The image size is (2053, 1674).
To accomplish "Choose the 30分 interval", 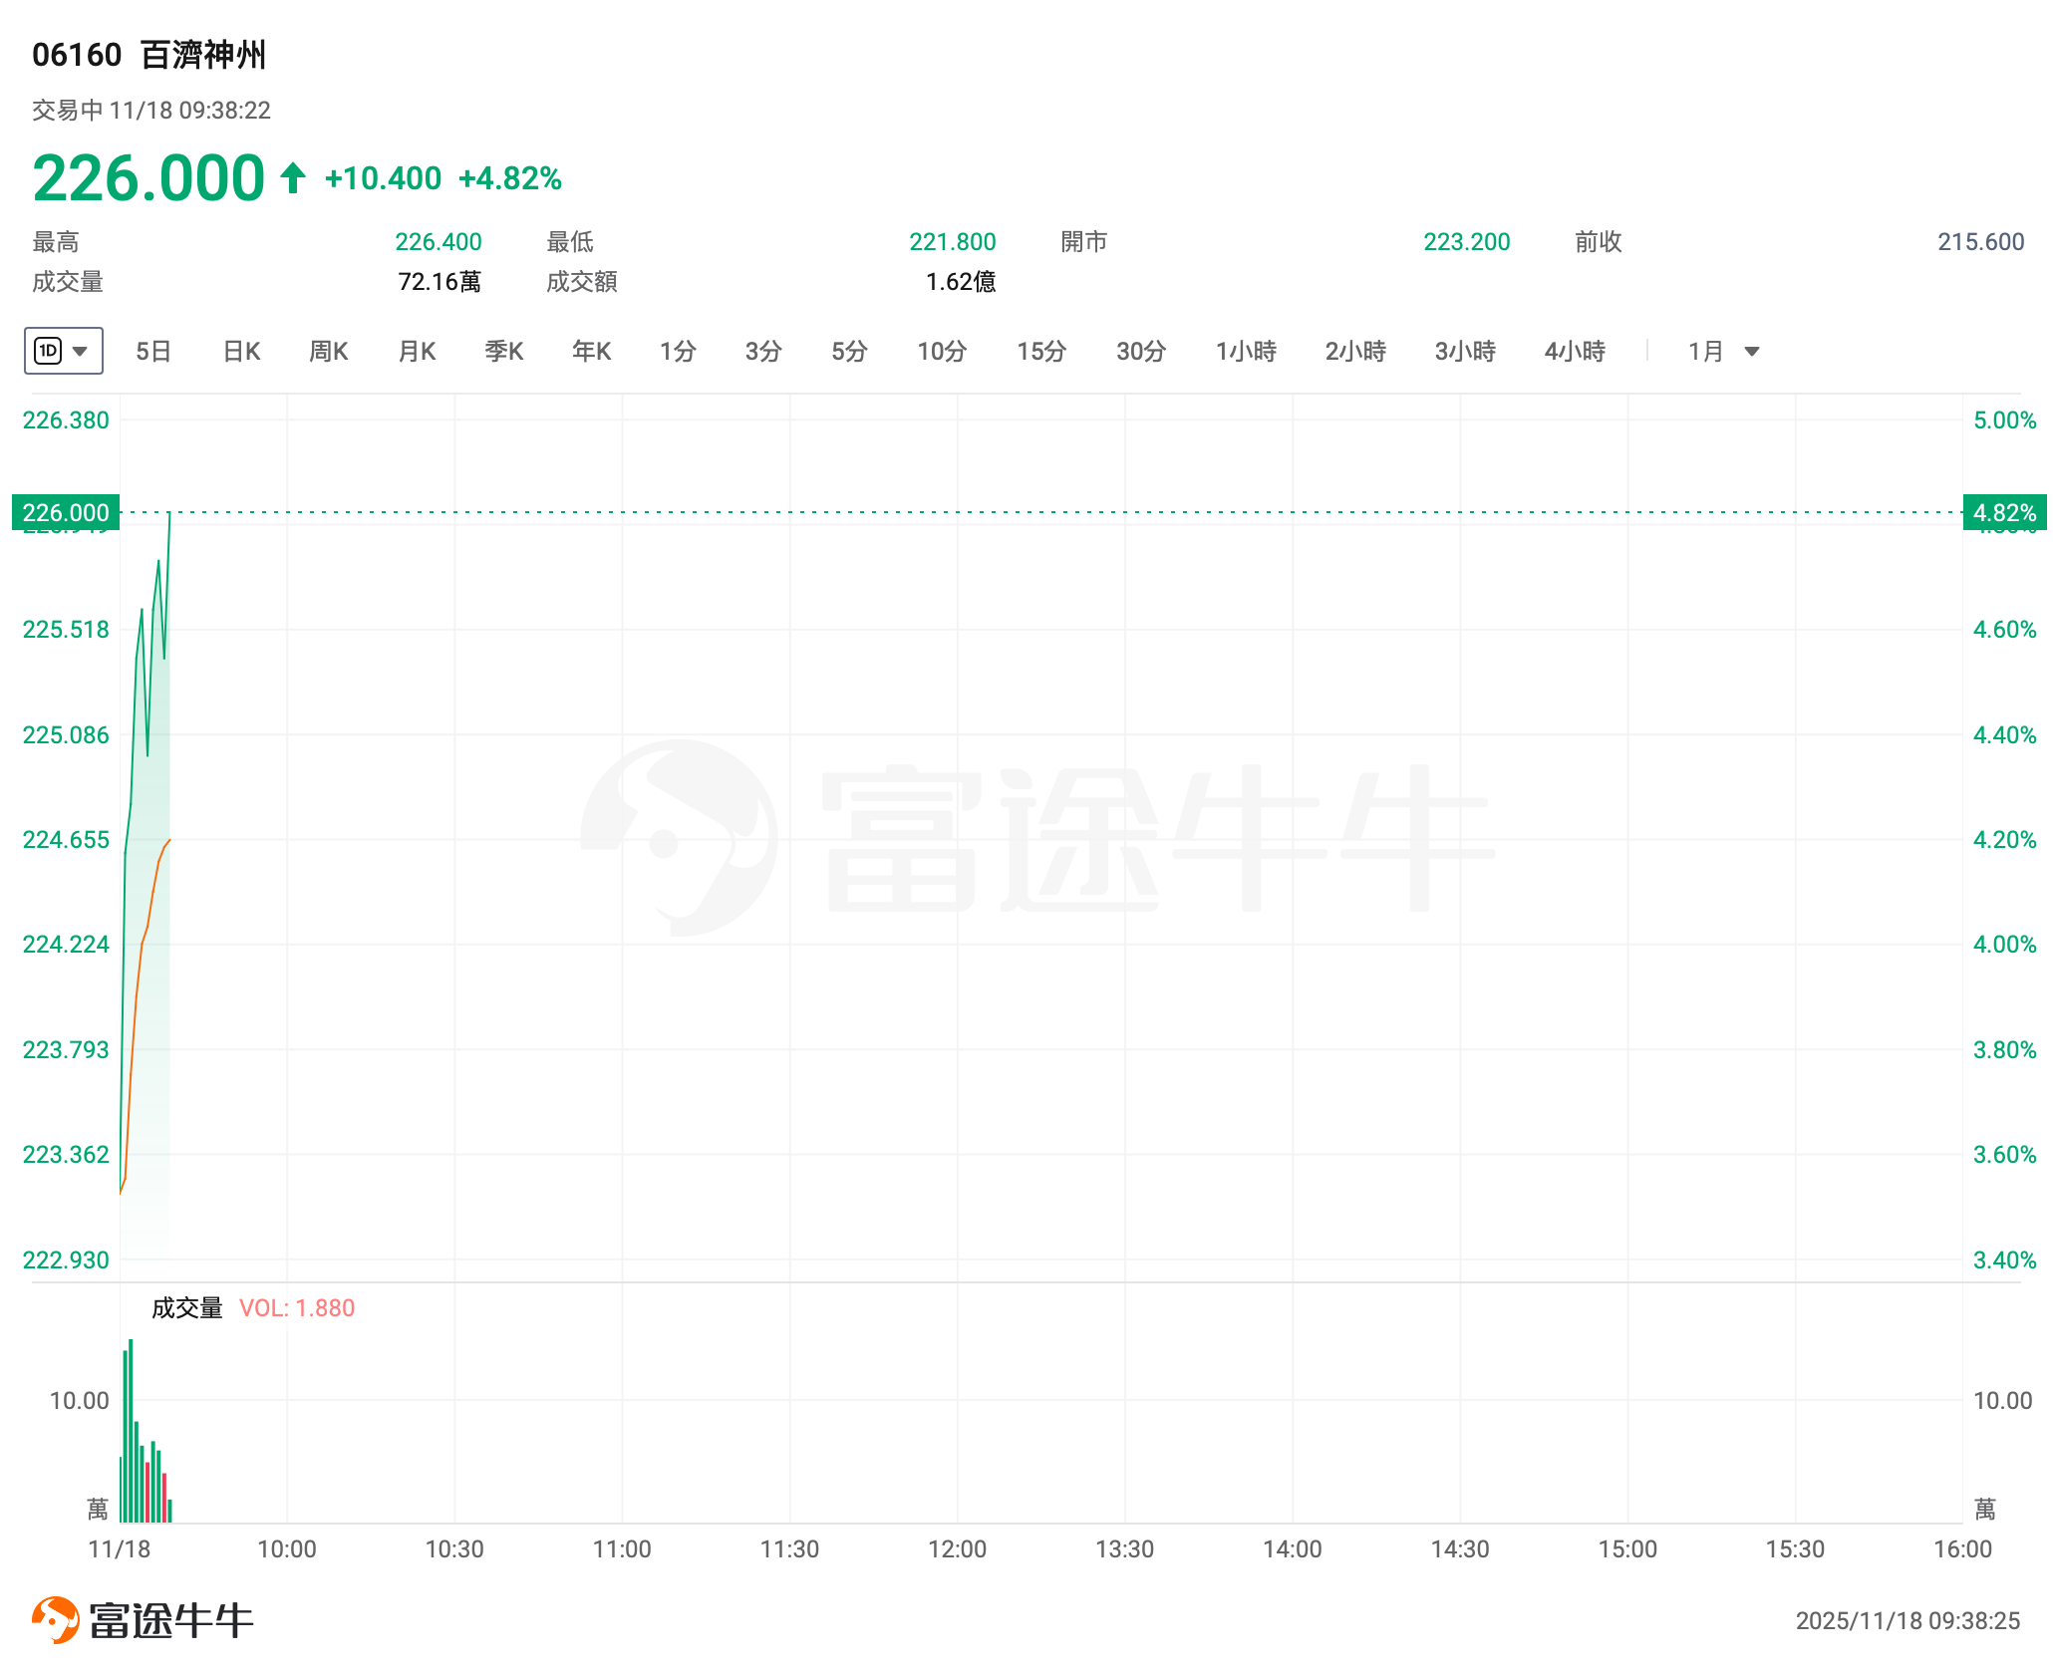I will pos(1141,351).
